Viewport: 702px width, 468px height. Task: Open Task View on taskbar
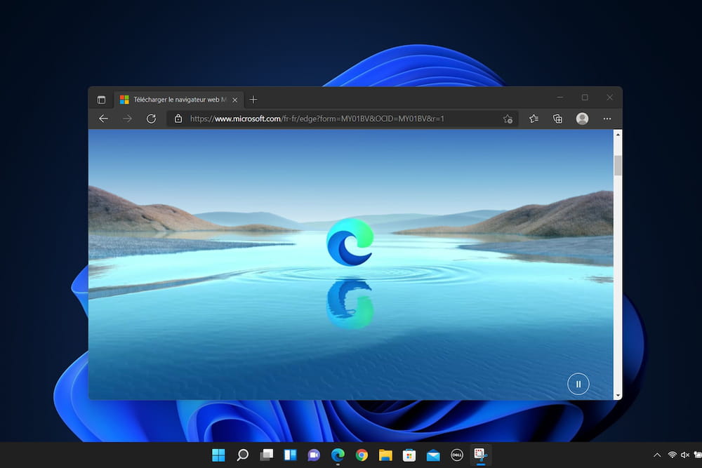point(266,455)
